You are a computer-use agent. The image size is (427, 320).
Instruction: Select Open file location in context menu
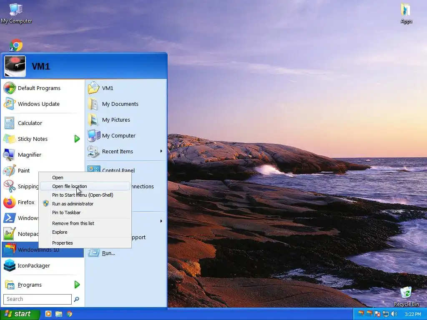(x=85, y=186)
